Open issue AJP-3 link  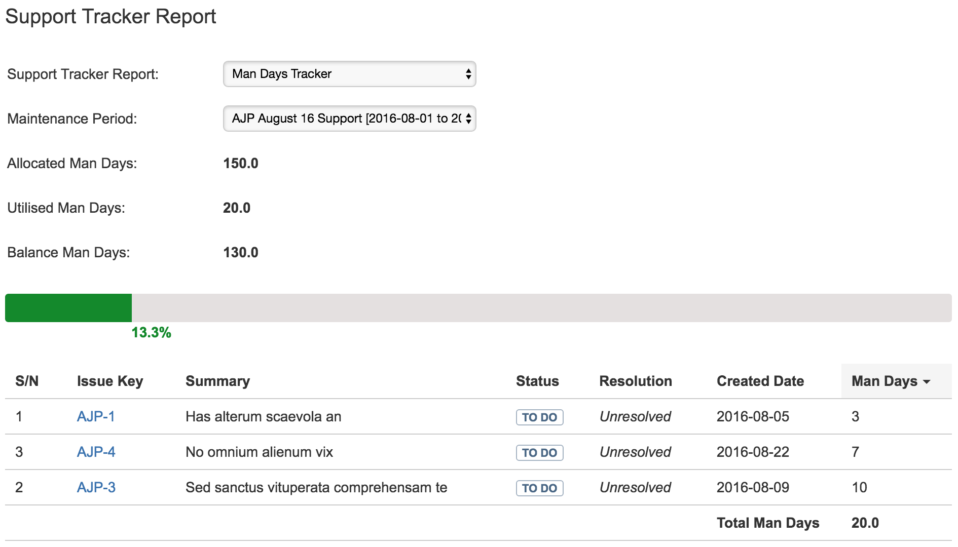pyautogui.click(x=96, y=487)
